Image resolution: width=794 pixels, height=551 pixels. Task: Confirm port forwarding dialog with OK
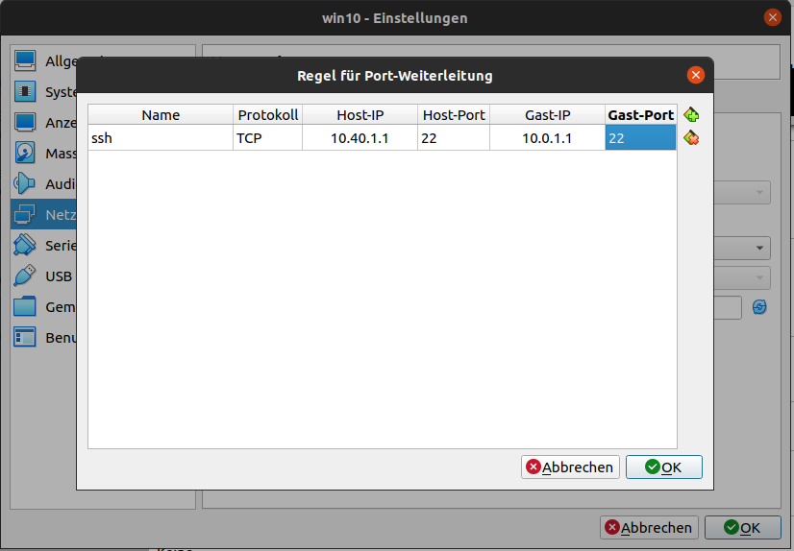coord(663,467)
